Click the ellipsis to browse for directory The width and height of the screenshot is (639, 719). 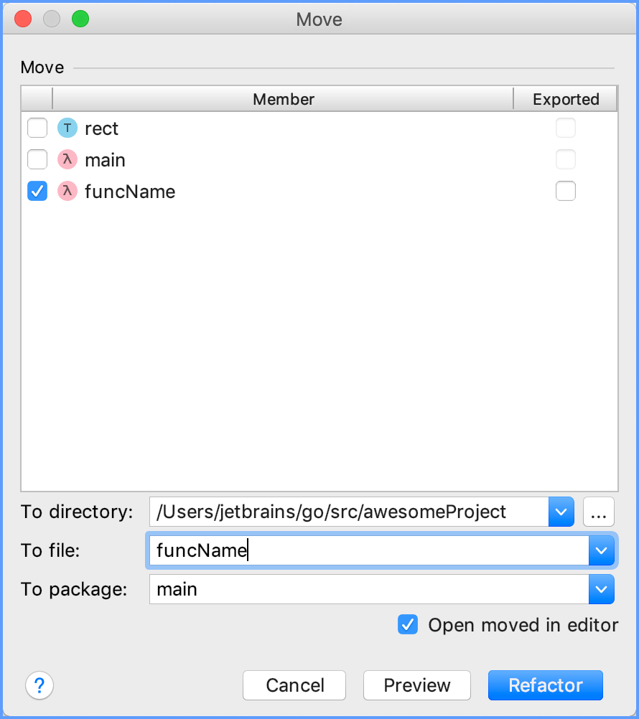(x=598, y=512)
